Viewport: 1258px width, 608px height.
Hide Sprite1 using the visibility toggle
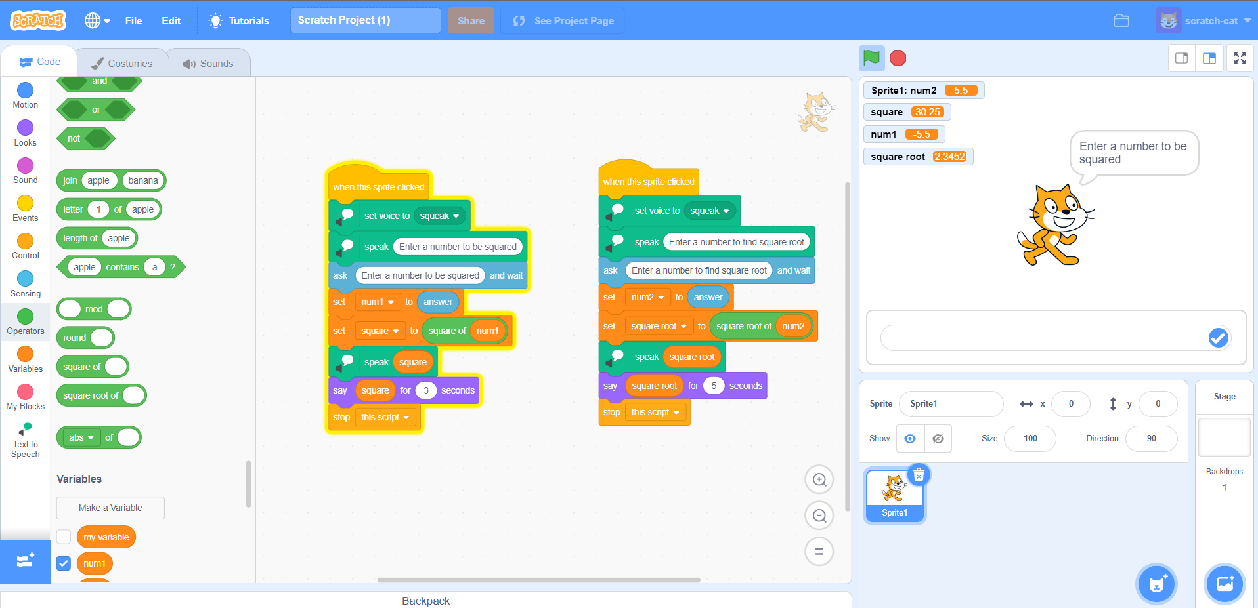click(x=938, y=438)
